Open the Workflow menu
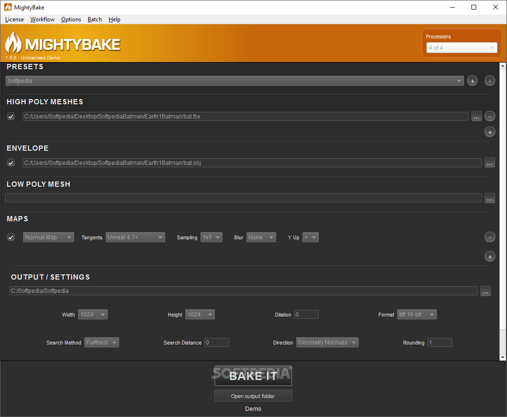Screen dimensions: 507x417 click(42, 19)
